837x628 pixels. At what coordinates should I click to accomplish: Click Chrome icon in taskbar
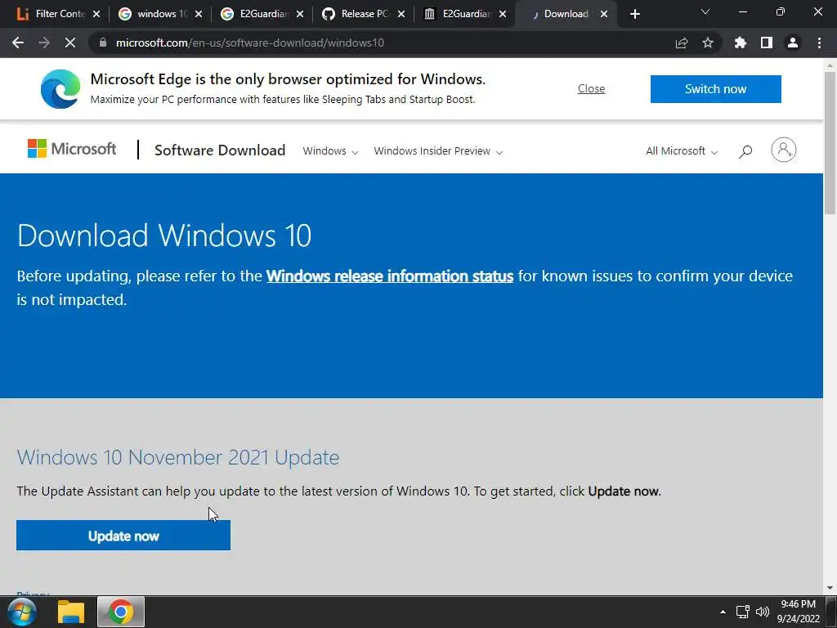121,612
